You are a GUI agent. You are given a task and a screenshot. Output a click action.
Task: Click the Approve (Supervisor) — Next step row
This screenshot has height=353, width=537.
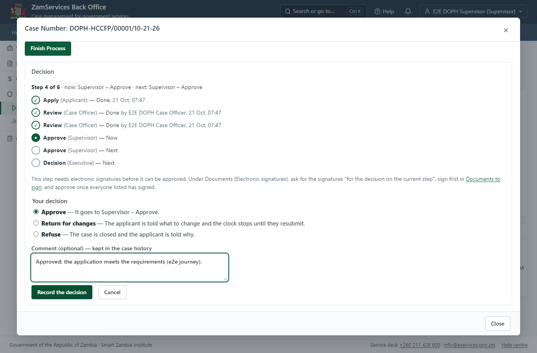[x=75, y=150]
